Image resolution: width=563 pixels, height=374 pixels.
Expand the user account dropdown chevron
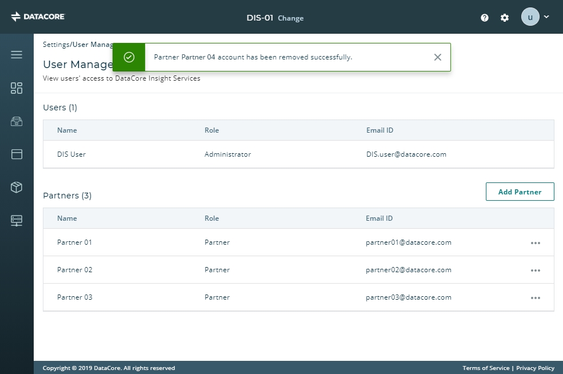[x=546, y=17]
